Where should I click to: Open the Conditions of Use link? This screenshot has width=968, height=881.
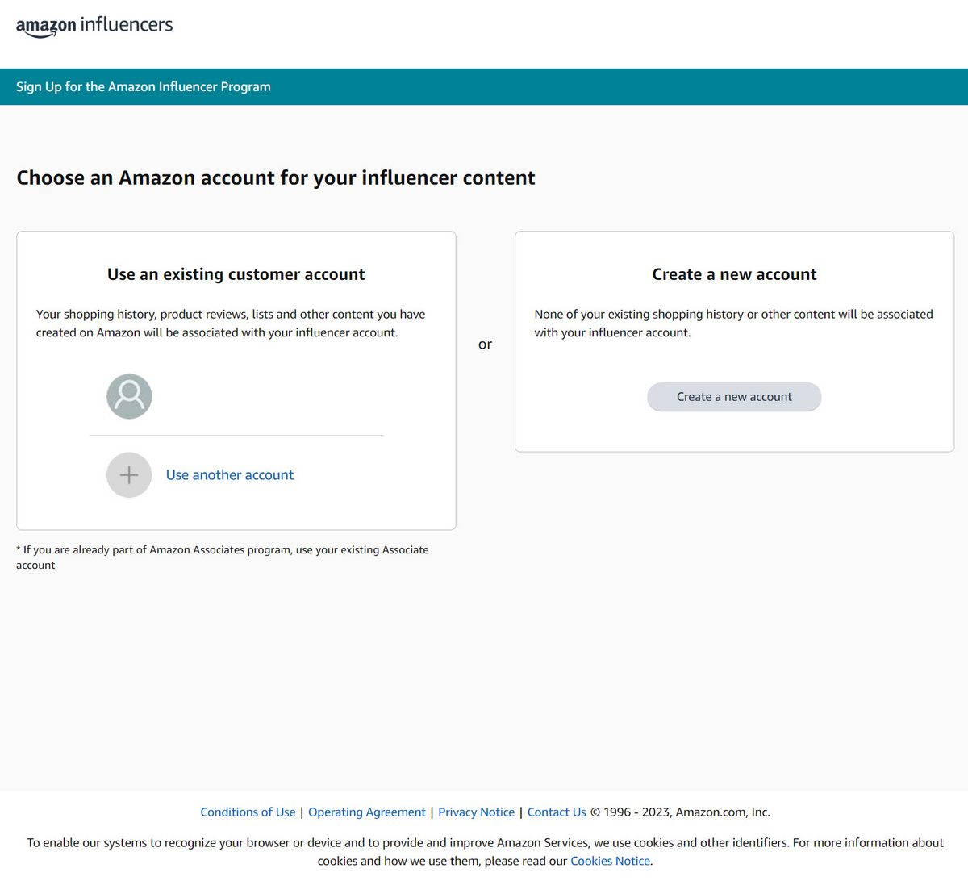click(x=248, y=812)
